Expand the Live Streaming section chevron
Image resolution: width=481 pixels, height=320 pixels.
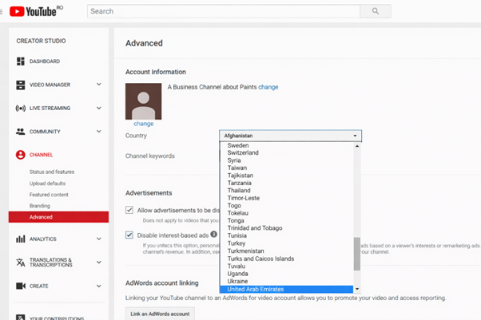(x=99, y=108)
